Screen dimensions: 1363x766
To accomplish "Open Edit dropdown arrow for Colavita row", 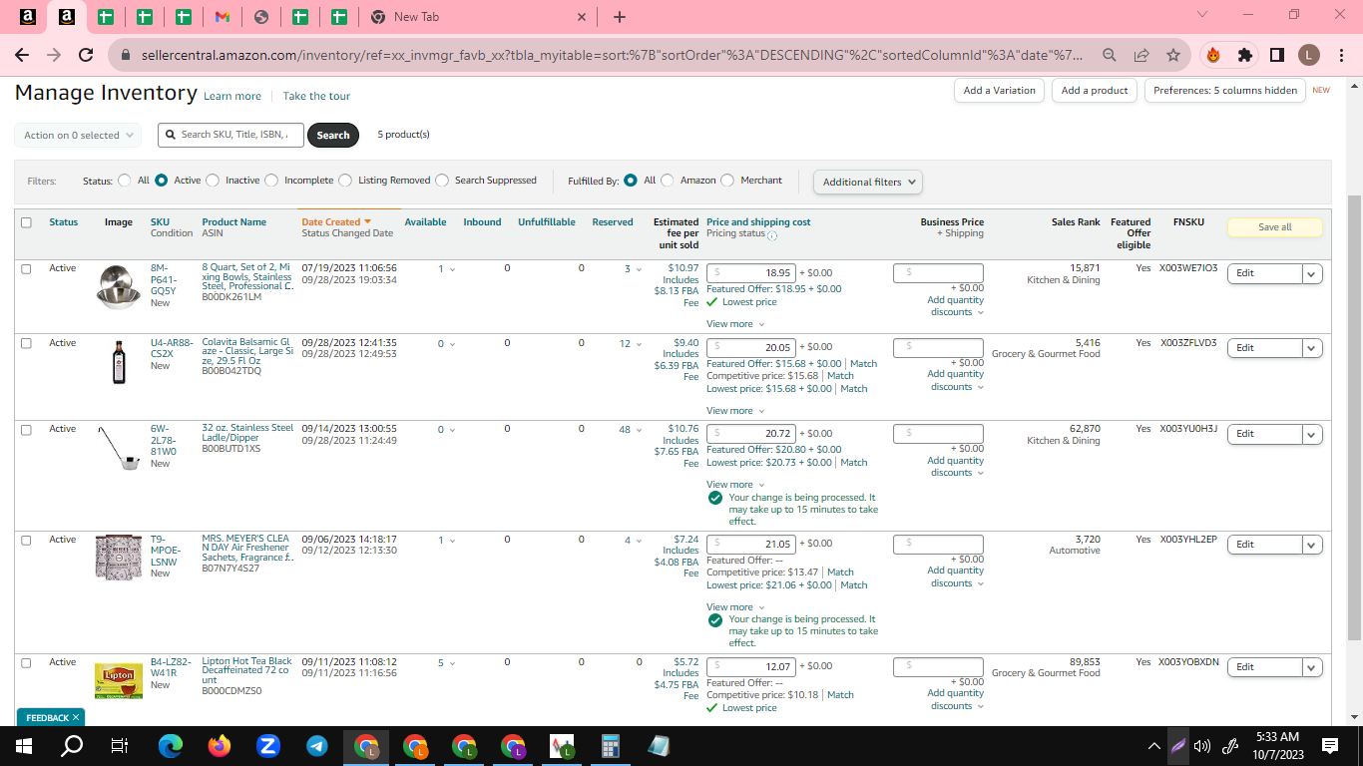I will [1312, 348].
